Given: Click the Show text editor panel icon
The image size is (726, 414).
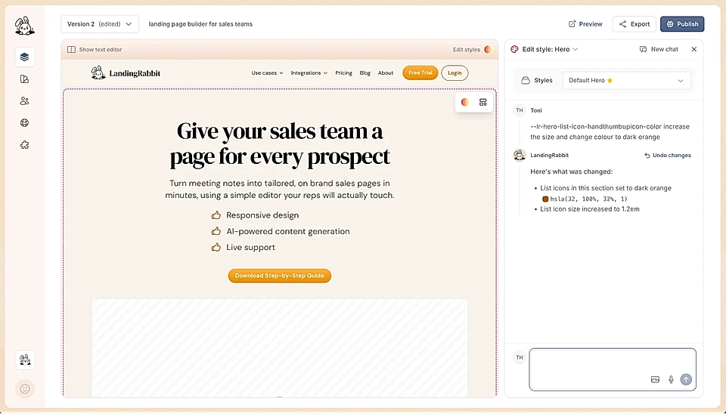Looking at the screenshot, I should click(71, 50).
